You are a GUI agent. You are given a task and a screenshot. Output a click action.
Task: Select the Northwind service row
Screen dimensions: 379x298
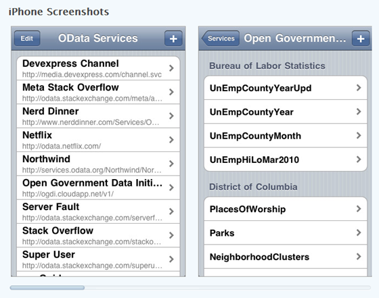tap(98, 164)
